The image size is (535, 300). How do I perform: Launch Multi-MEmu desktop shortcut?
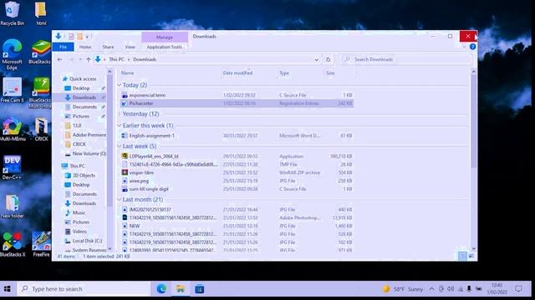click(12, 129)
